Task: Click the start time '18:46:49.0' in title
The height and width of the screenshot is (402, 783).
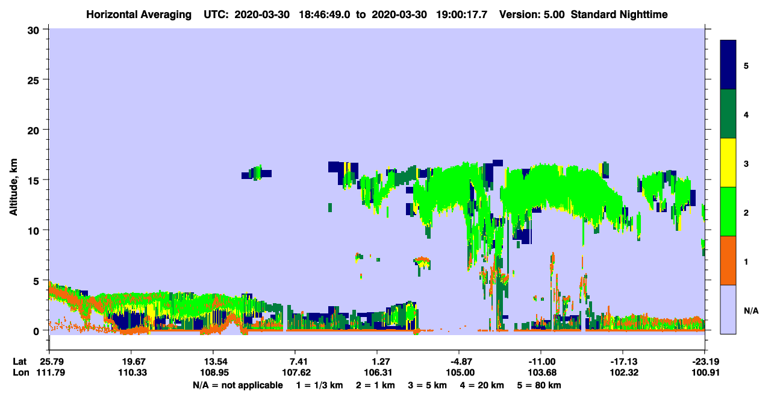Action: pos(326,14)
